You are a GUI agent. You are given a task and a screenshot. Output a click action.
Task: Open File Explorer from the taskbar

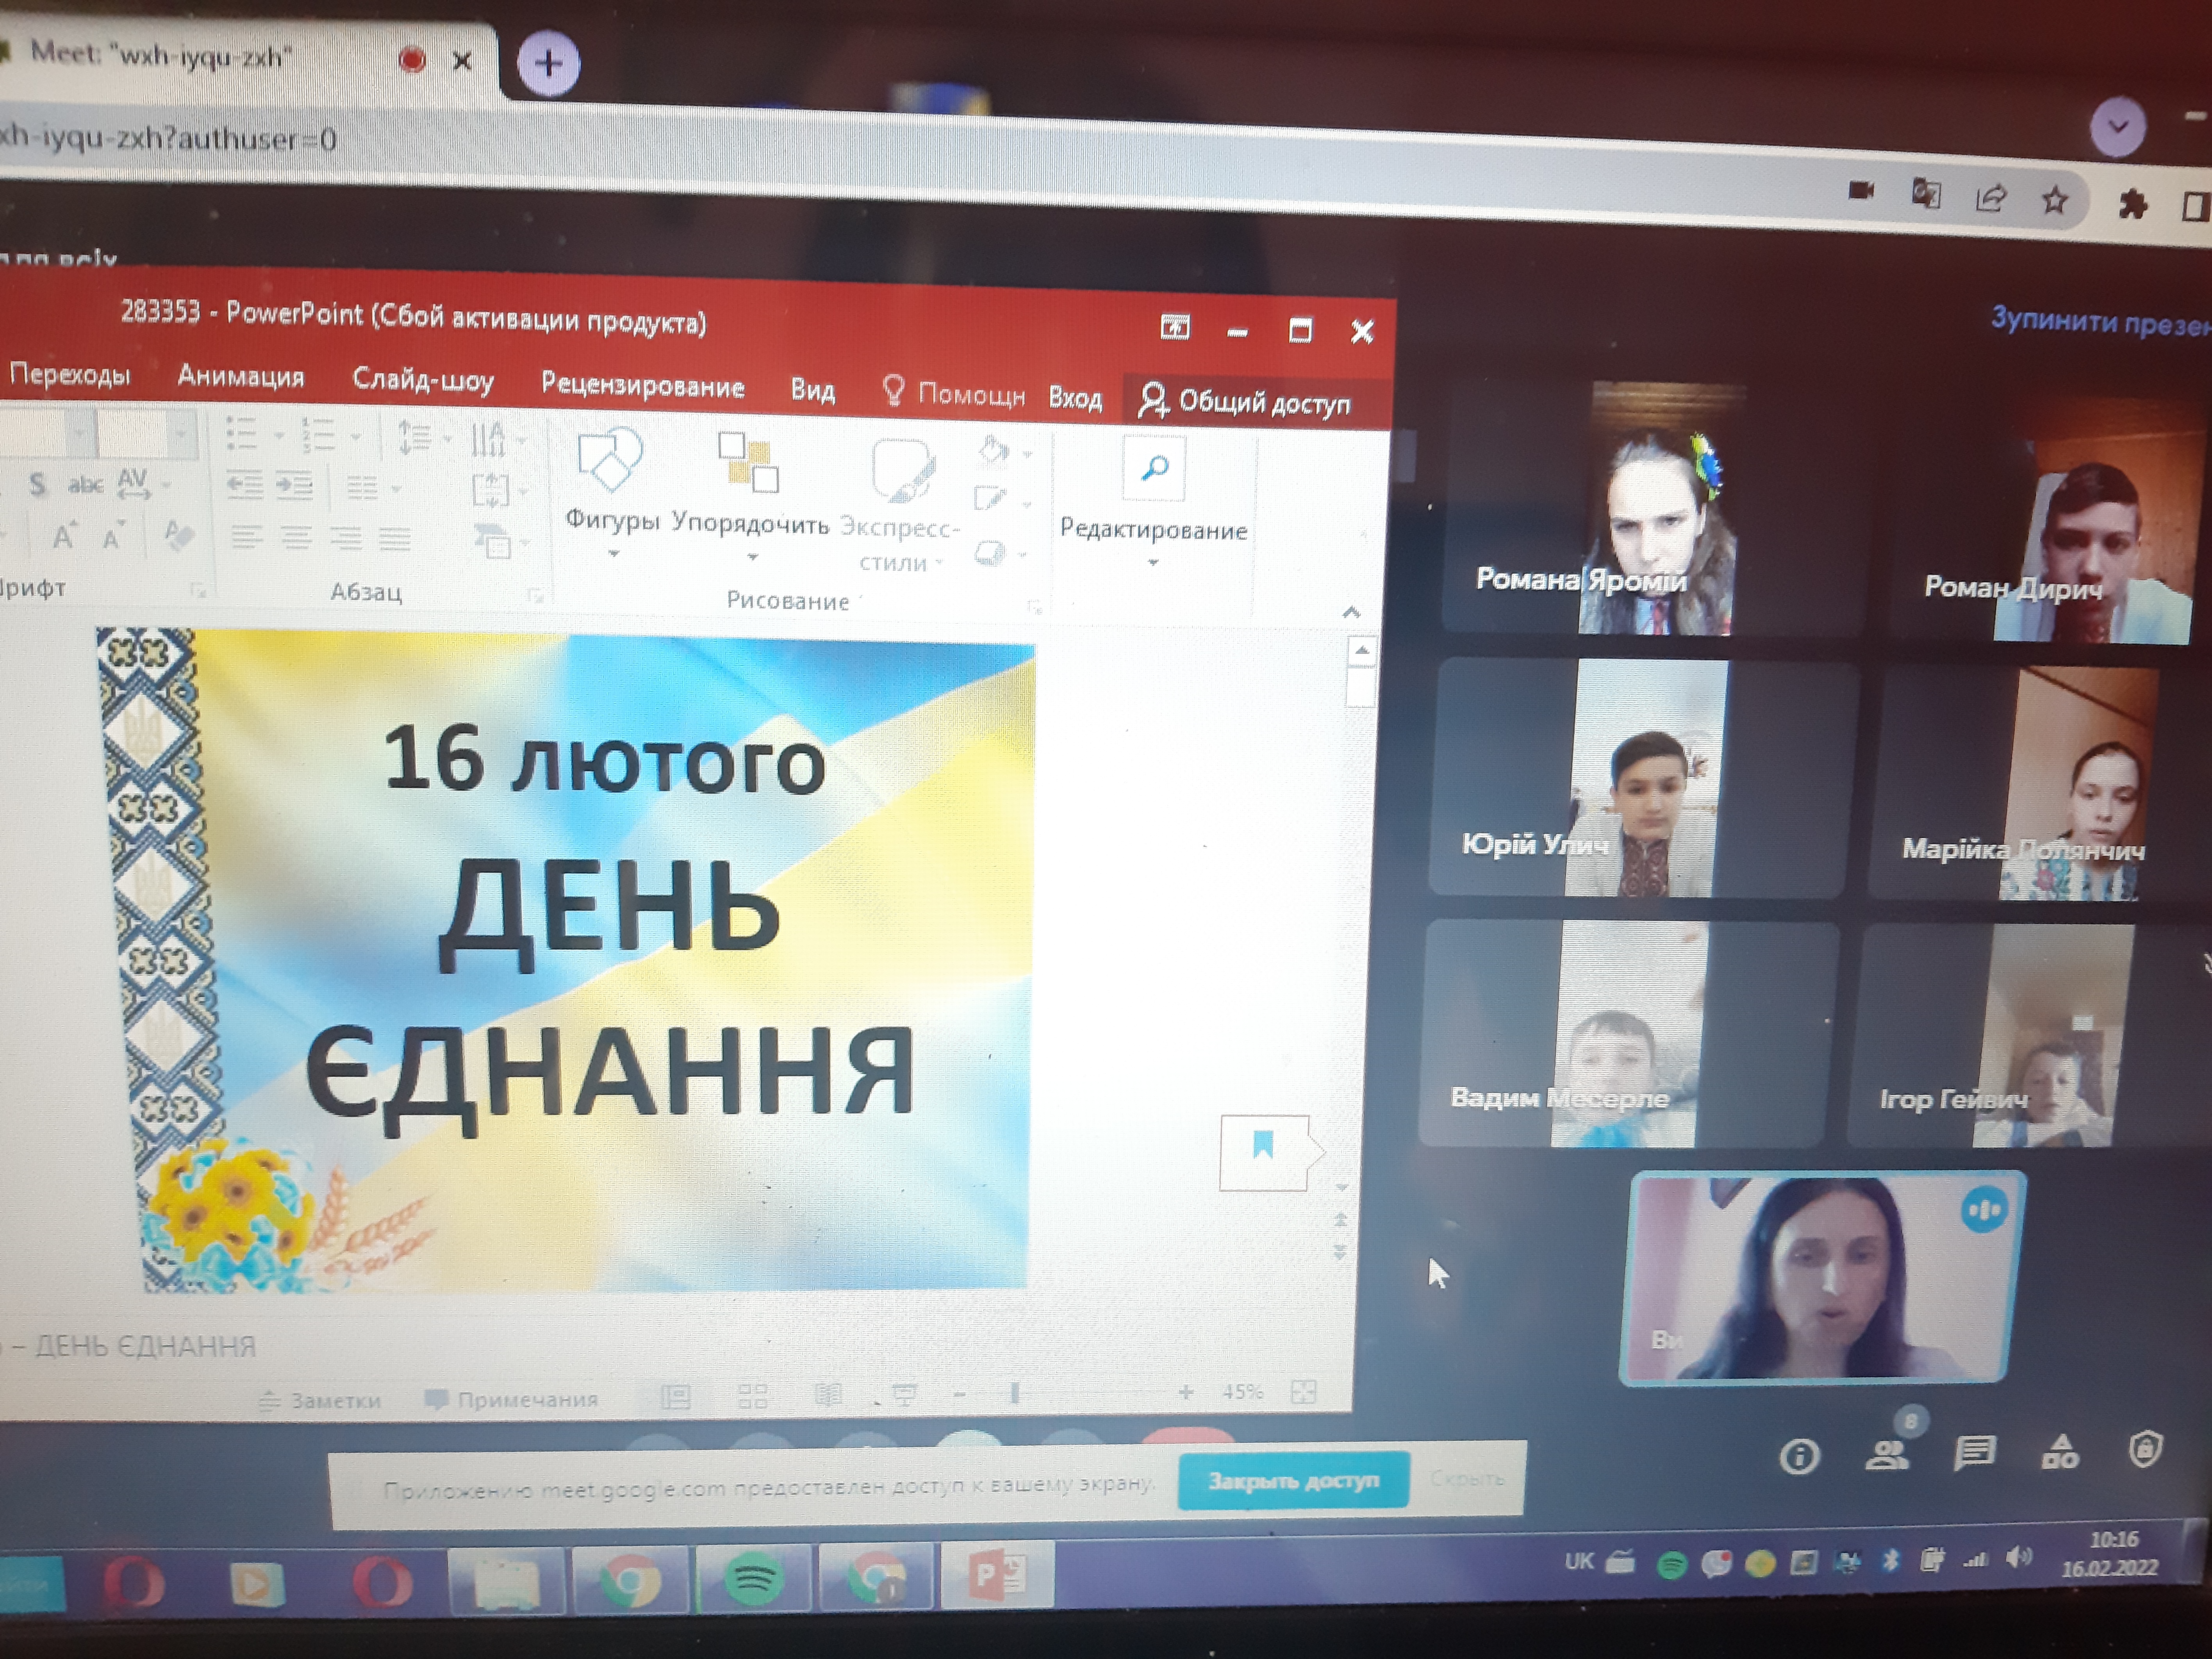[x=507, y=1582]
